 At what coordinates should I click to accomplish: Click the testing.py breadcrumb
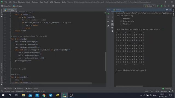point(17,6)
